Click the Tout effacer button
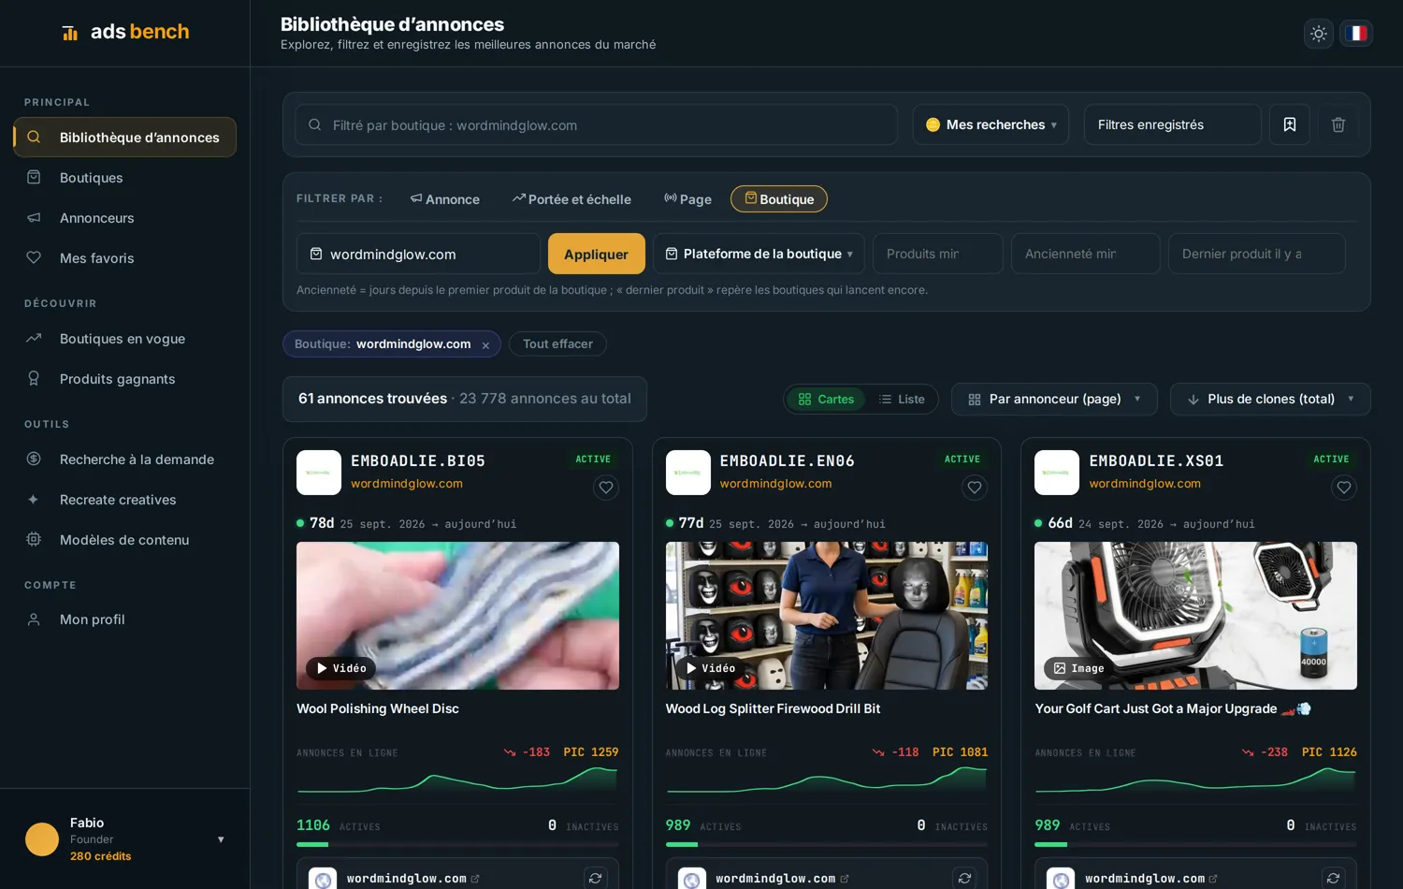Image resolution: width=1403 pixels, height=889 pixels. (x=557, y=344)
